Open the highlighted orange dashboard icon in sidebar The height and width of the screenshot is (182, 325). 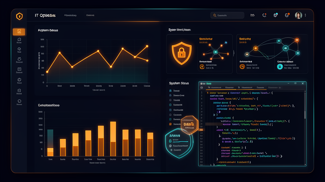tap(19, 32)
